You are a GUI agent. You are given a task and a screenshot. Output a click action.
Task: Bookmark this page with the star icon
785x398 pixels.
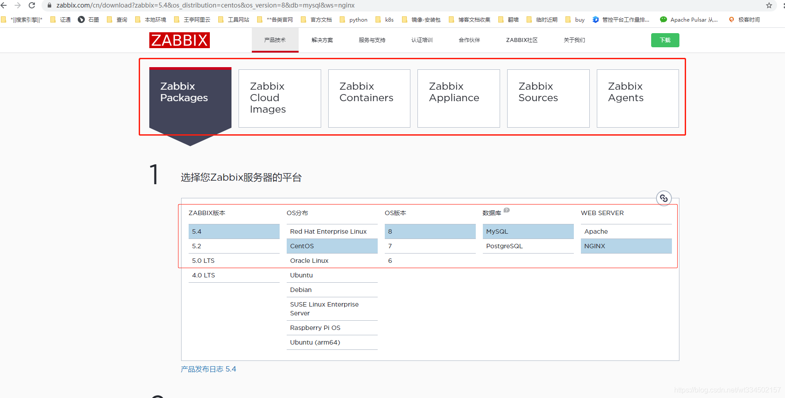pos(769,5)
